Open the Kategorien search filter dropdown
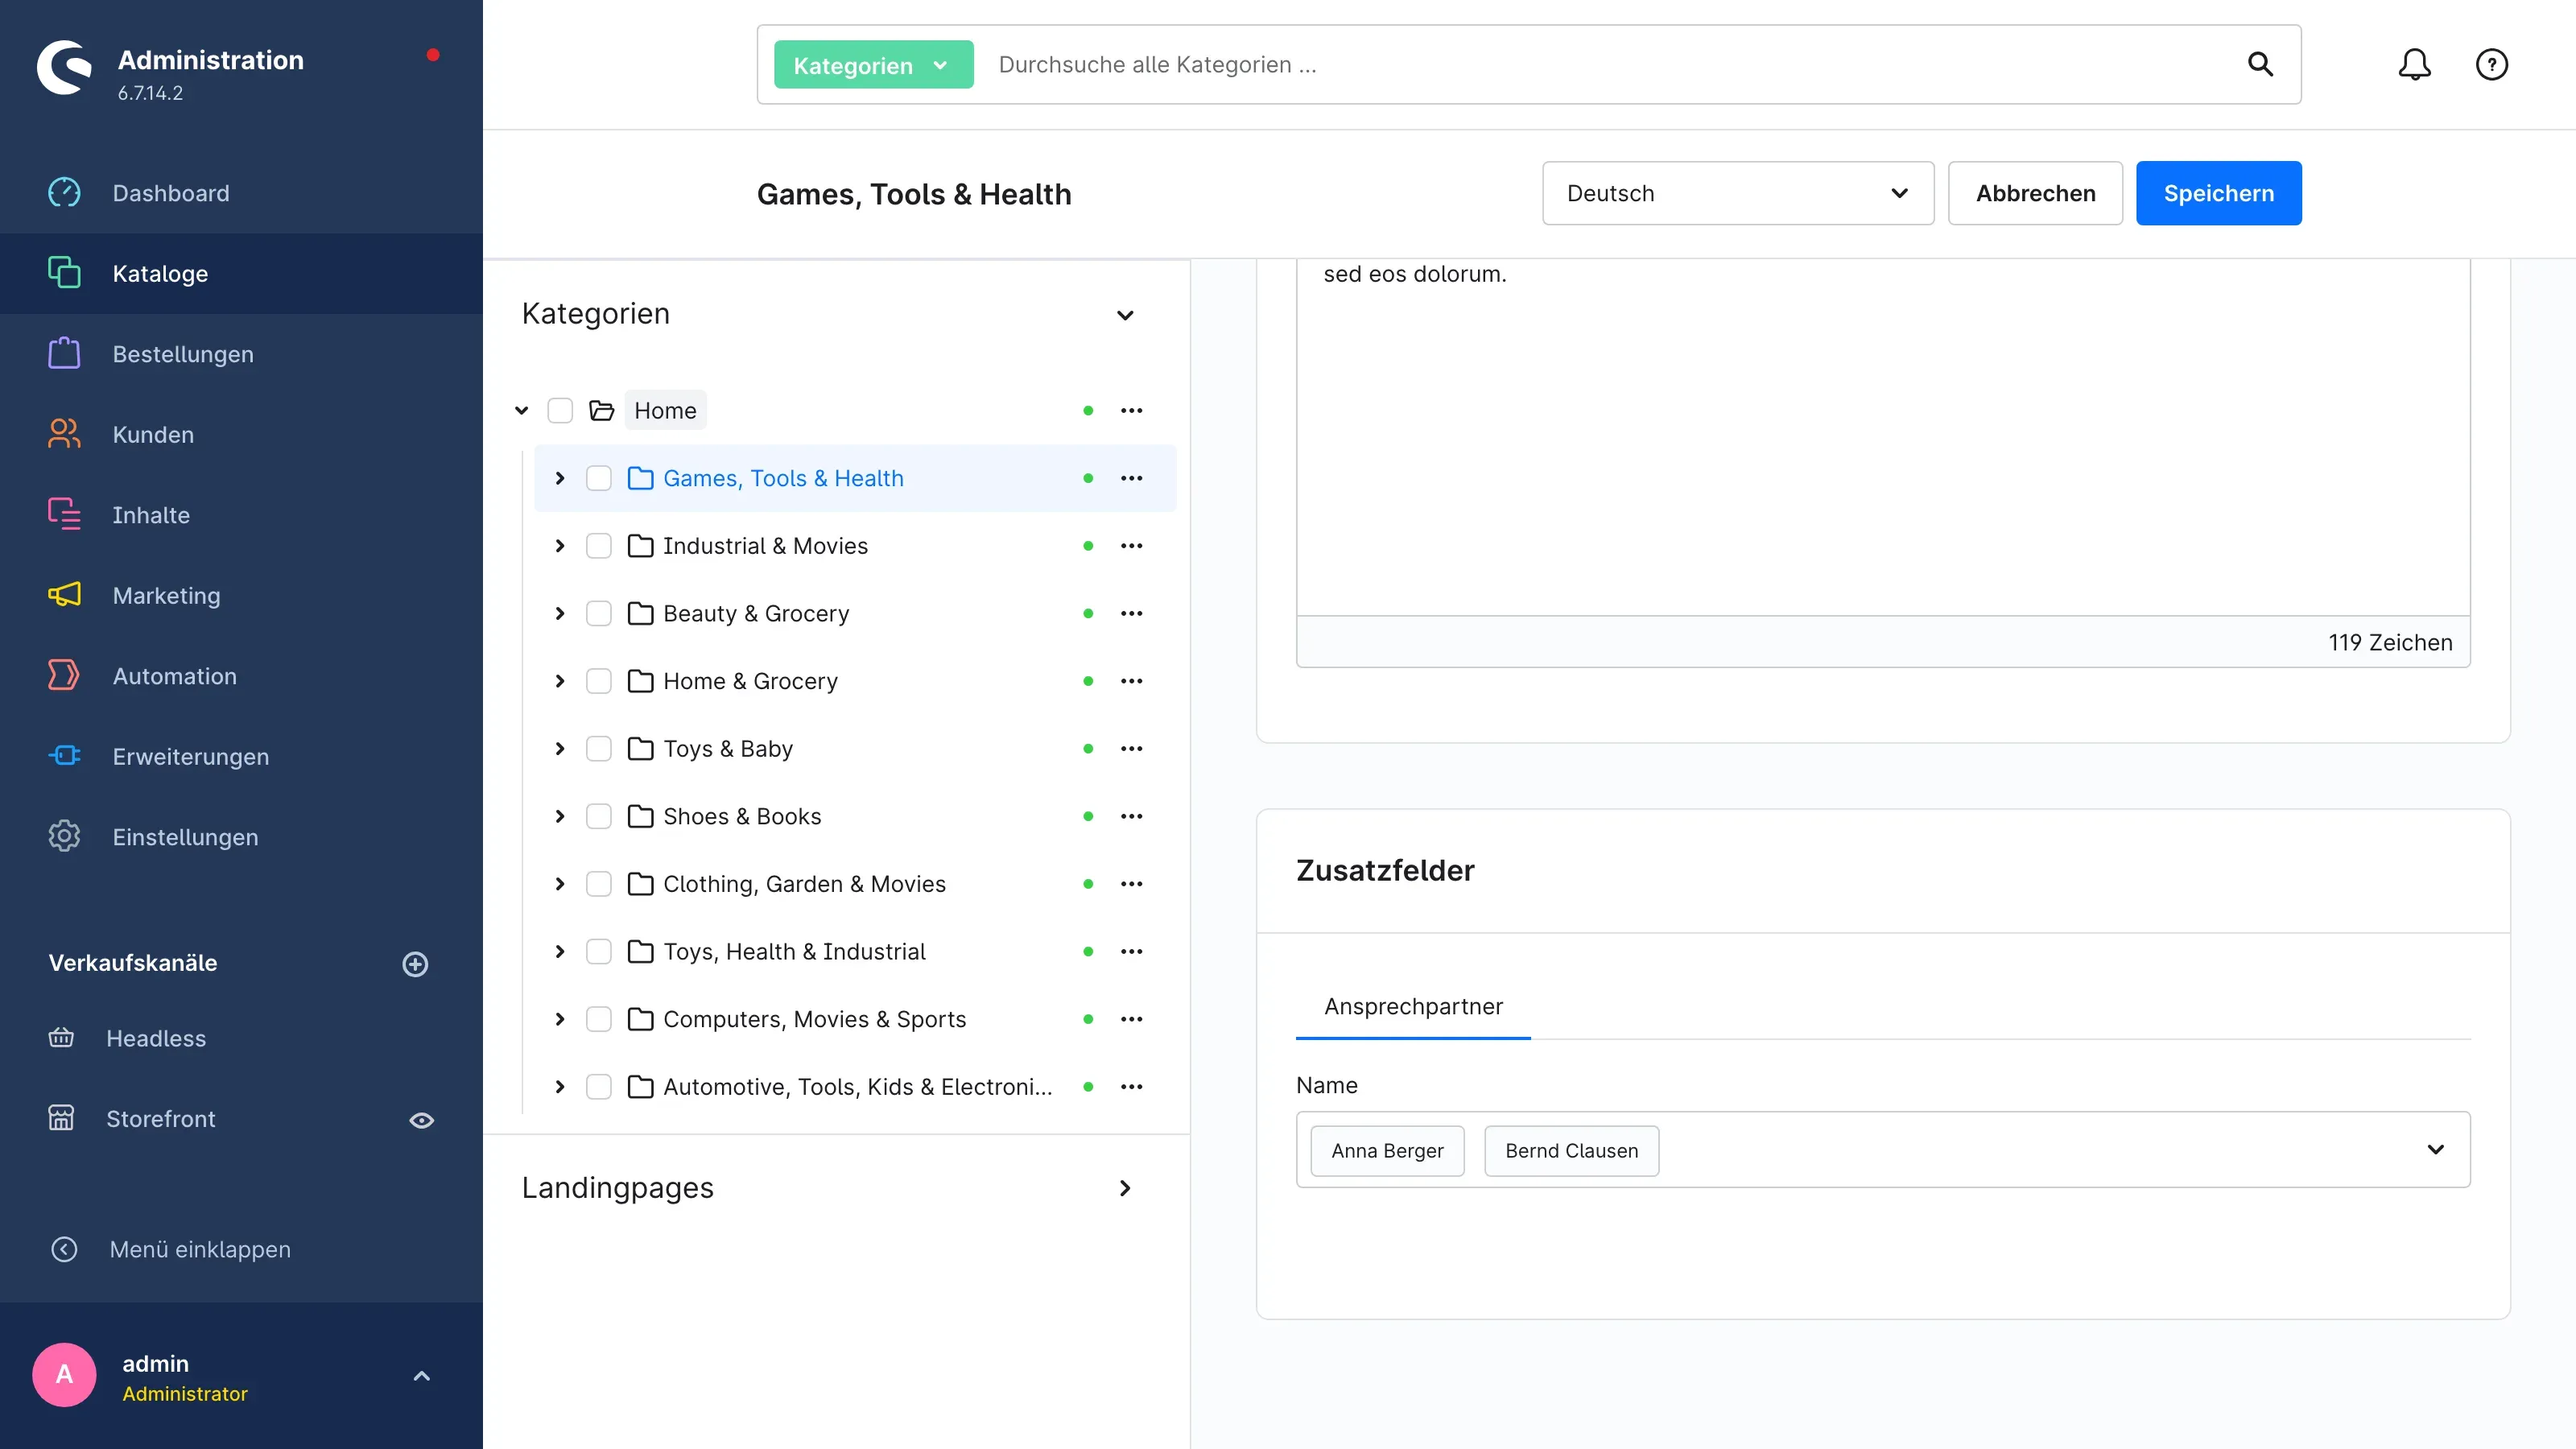 coord(873,65)
